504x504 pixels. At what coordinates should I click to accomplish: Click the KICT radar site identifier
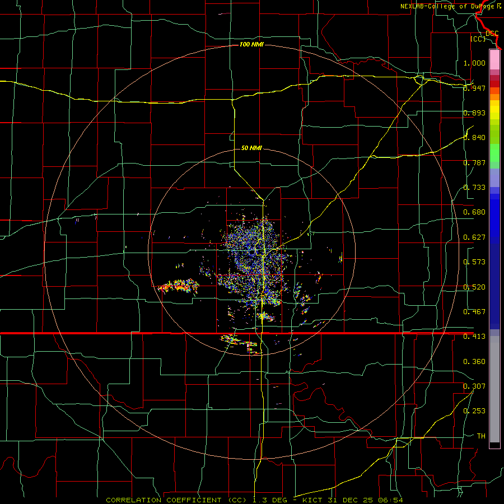click(x=314, y=500)
